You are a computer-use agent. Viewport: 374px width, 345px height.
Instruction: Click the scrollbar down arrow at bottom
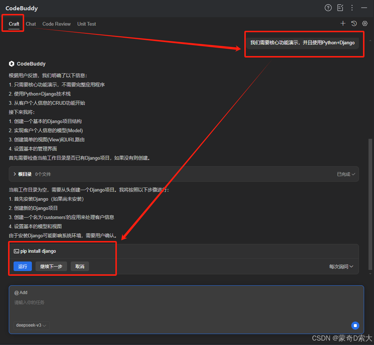coord(370,274)
